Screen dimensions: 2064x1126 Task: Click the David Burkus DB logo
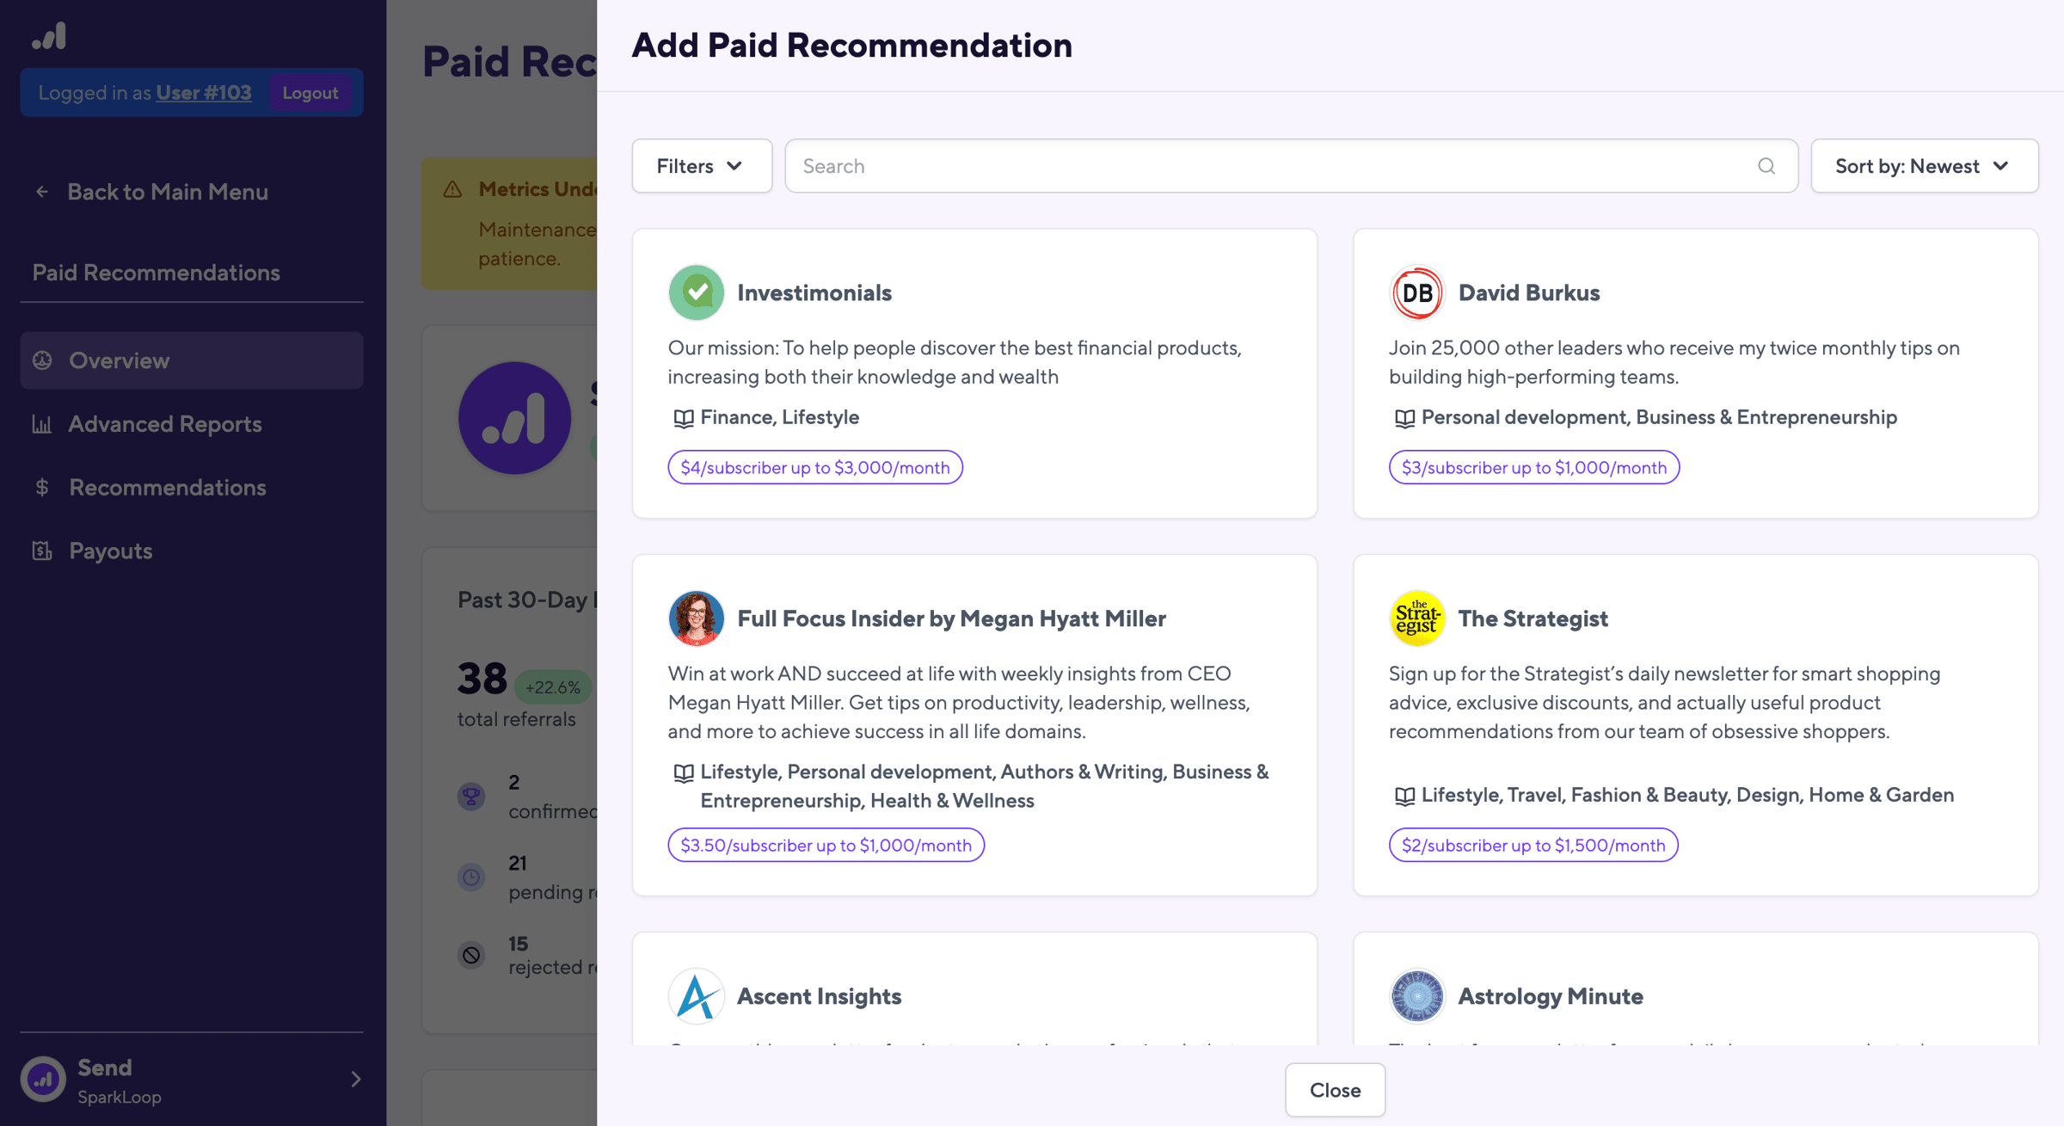click(1416, 292)
